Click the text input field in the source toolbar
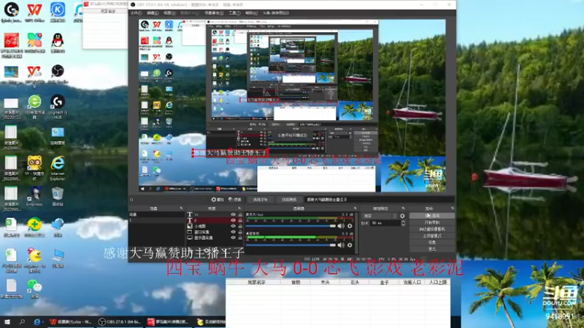584x328 pixels. point(379,200)
